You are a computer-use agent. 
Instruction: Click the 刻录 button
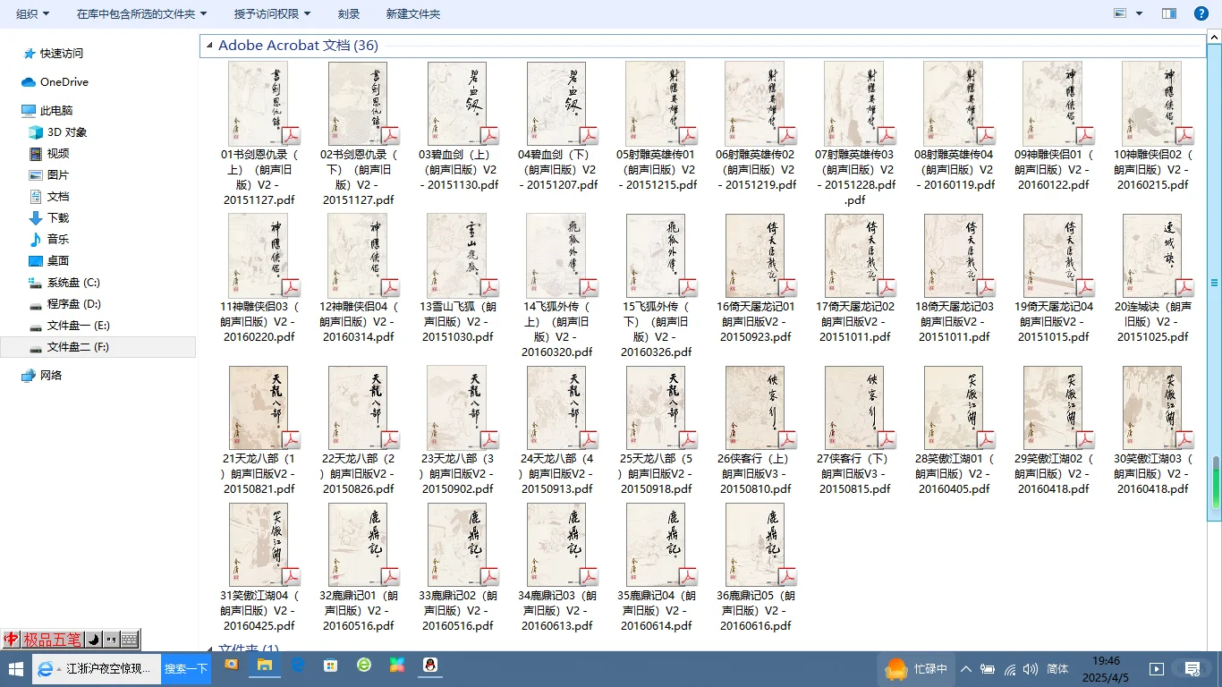(349, 14)
